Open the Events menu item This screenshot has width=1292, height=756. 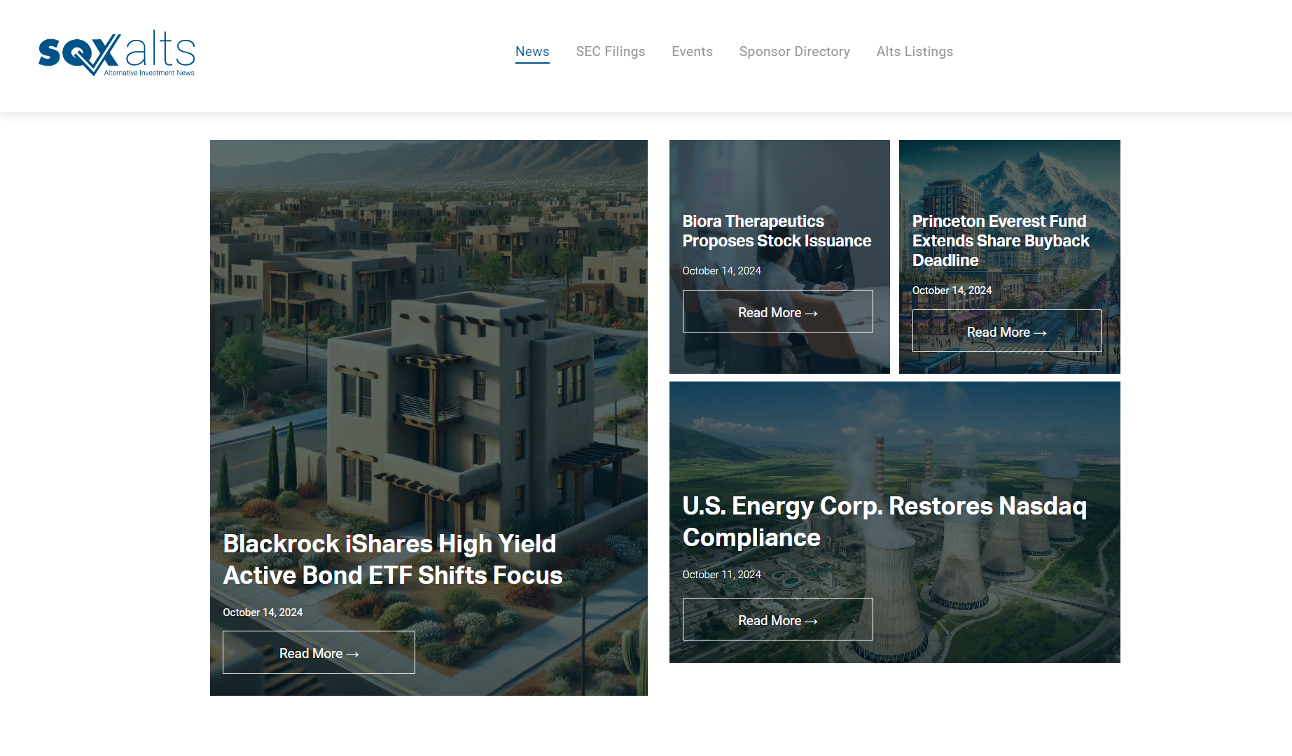coord(692,52)
